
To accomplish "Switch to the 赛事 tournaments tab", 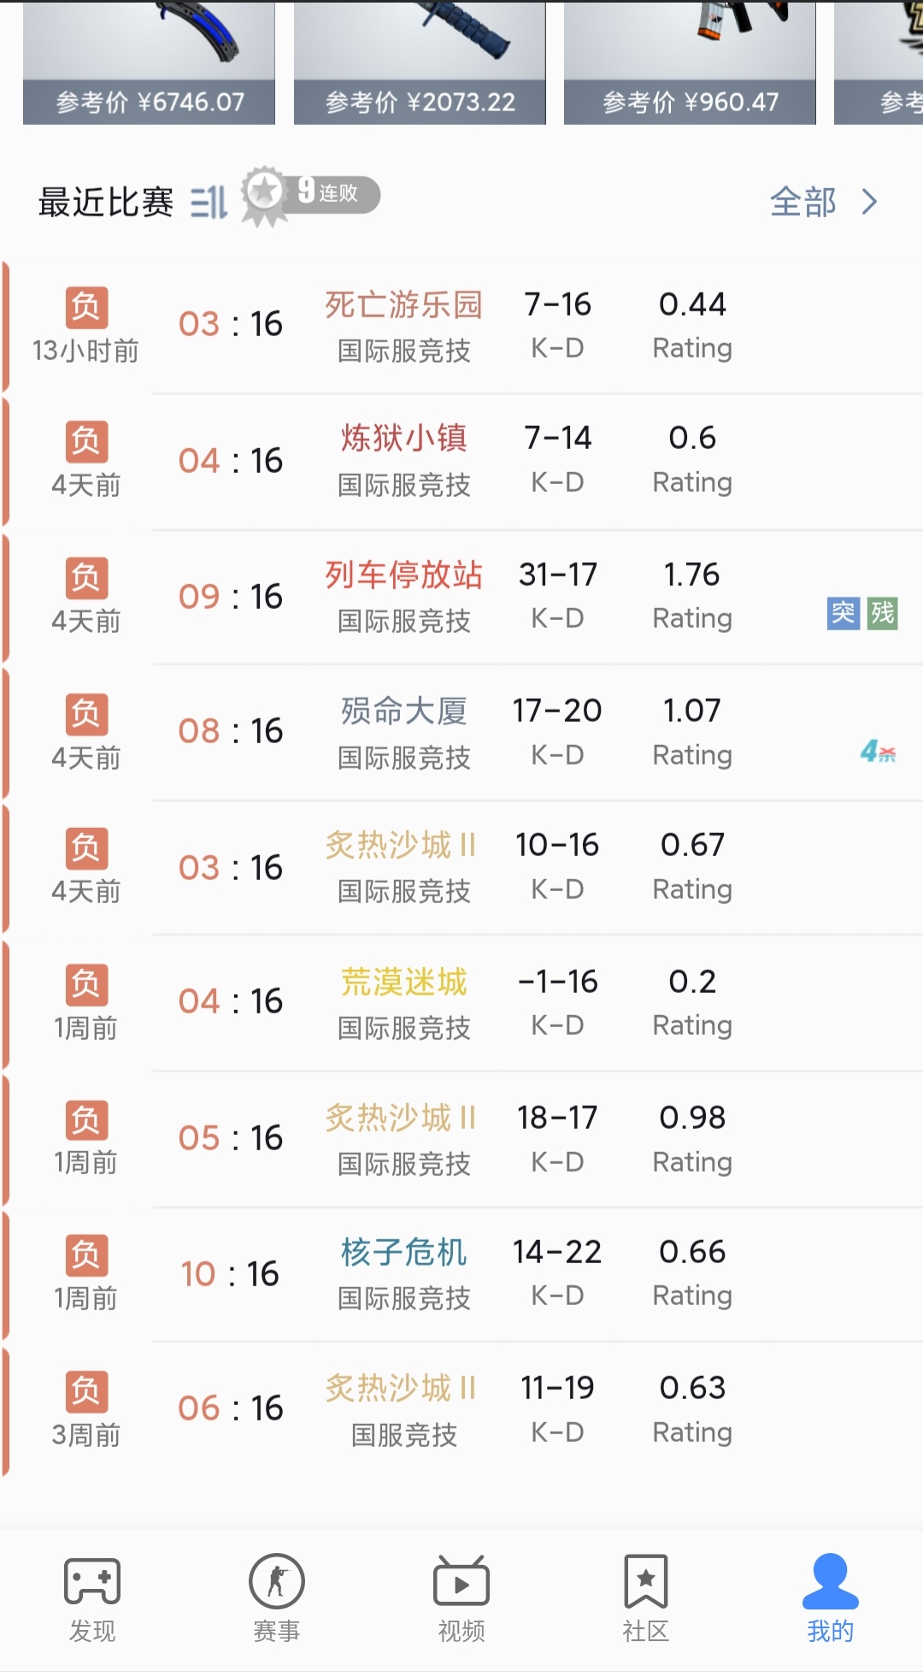I will (x=276, y=1597).
